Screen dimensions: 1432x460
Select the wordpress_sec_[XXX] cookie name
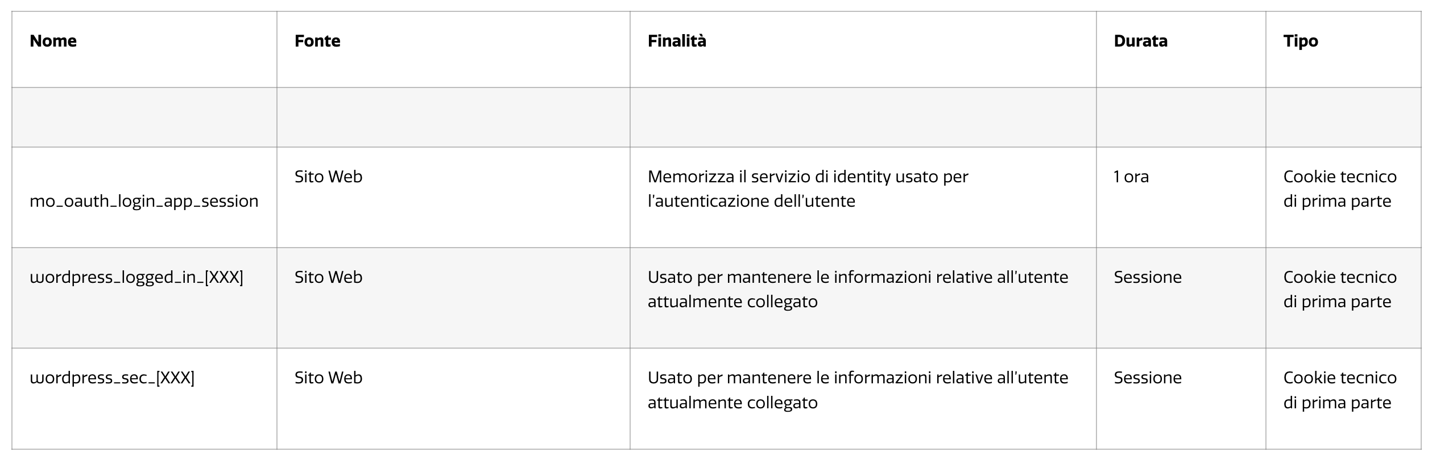[112, 378]
